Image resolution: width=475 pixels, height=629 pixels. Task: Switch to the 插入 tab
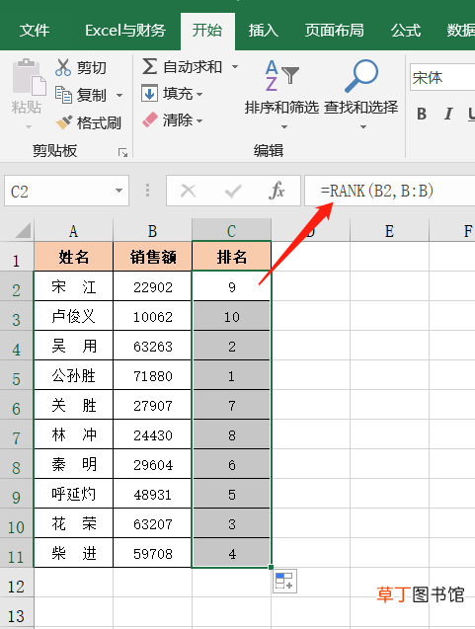click(x=263, y=30)
